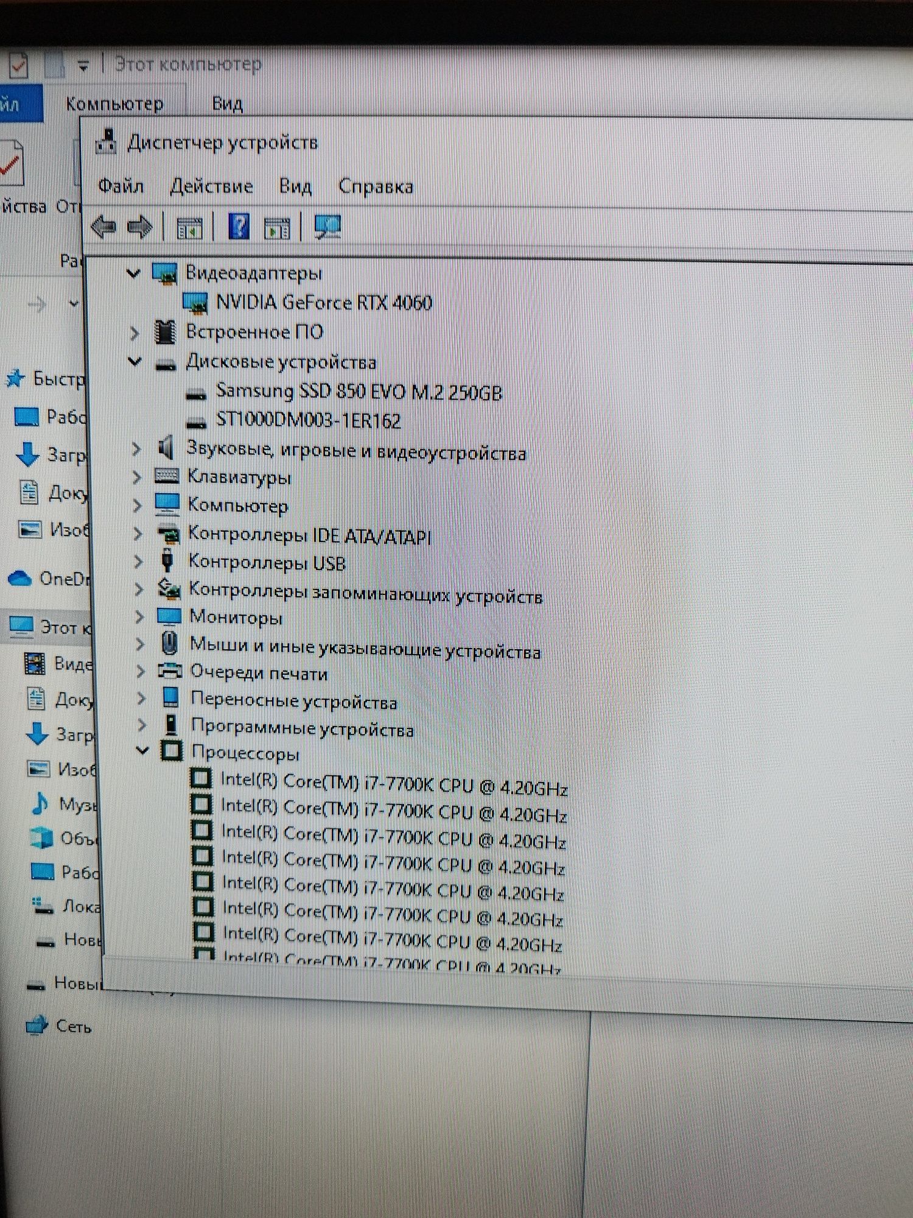The height and width of the screenshot is (1218, 913).
Task: Click the Музыка note icon in Explorer sidebar
Action: pyautogui.click(x=40, y=803)
